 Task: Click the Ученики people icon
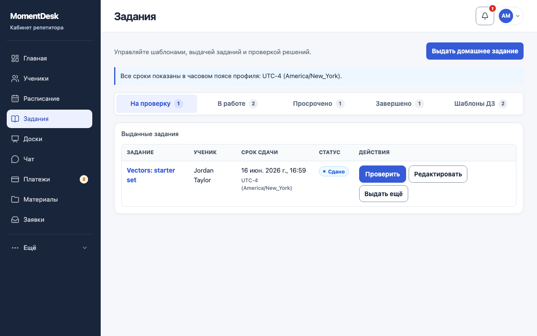[15, 79]
